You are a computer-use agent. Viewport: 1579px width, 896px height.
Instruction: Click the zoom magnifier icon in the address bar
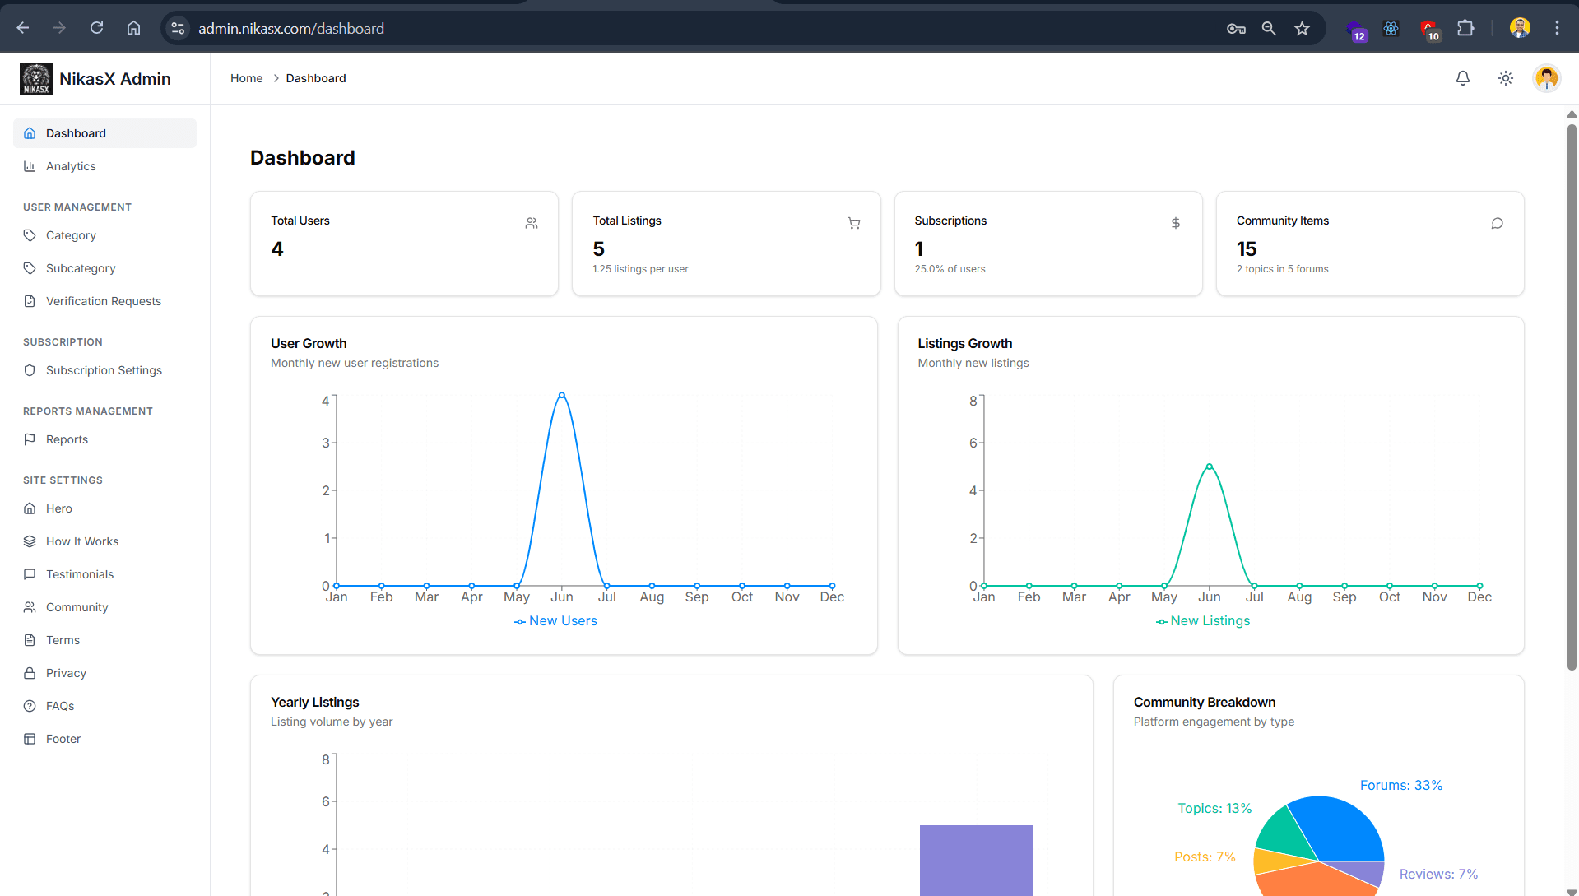coord(1269,28)
